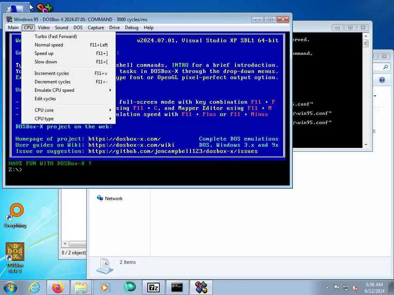
Task: Click the DOSBox-X desktop icon at top
Action: tap(45, 8)
